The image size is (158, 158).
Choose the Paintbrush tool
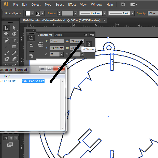pyautogui.click(x=7, y=53)
